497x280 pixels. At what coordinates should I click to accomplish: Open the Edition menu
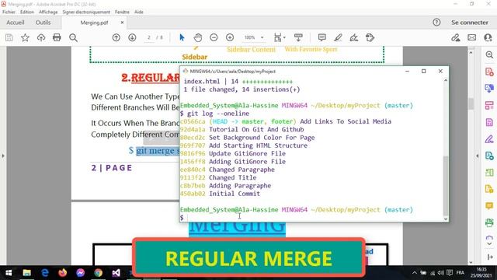[27, 12]
